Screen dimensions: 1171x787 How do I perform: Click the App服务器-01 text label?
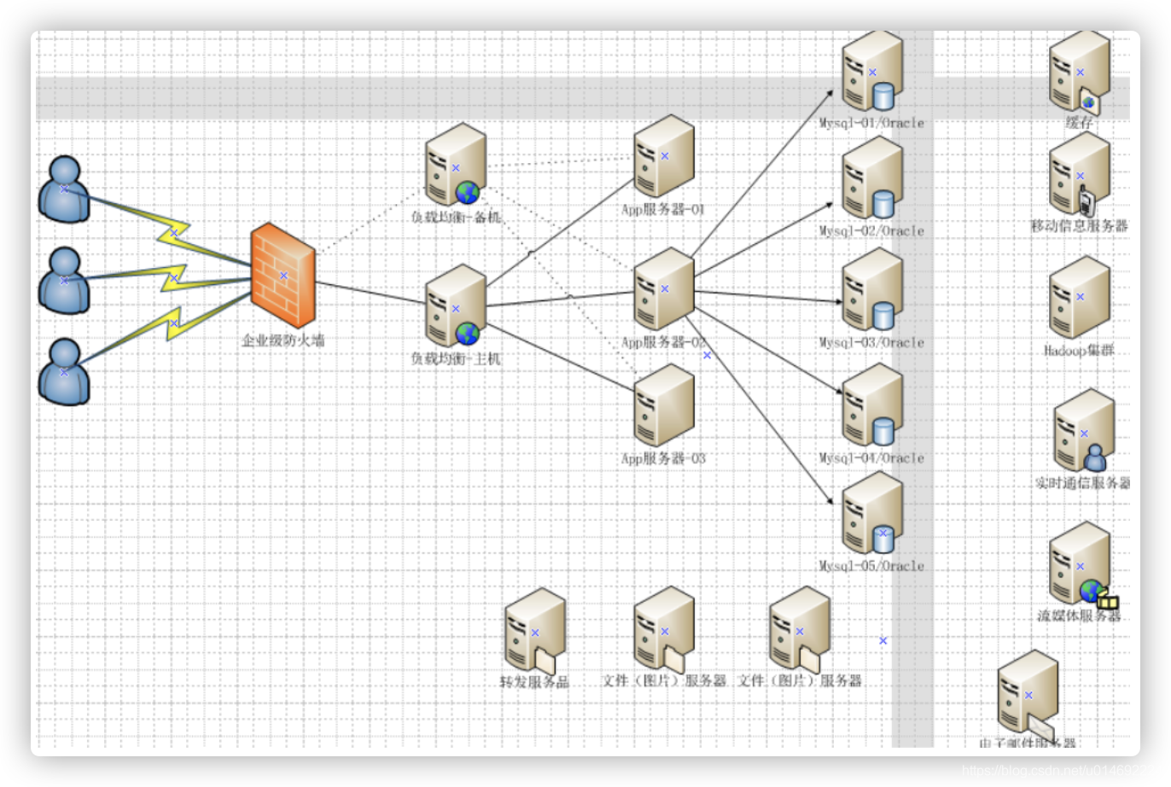pos(663,209)
